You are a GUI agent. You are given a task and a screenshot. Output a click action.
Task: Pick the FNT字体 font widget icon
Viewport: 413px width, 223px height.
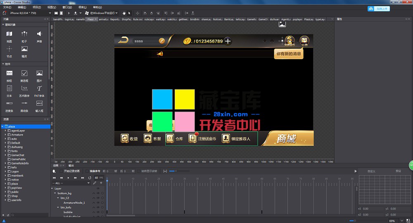click(39, 88)
